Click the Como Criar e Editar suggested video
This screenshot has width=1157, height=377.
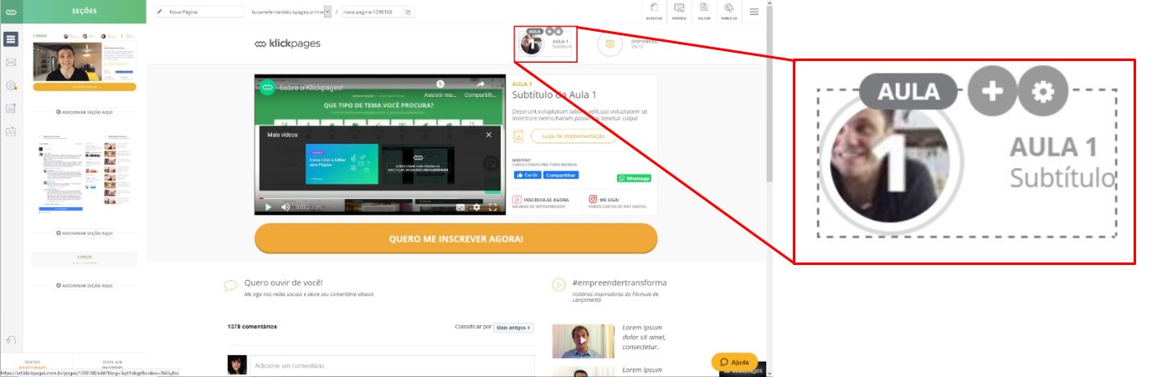pos(342,163)
